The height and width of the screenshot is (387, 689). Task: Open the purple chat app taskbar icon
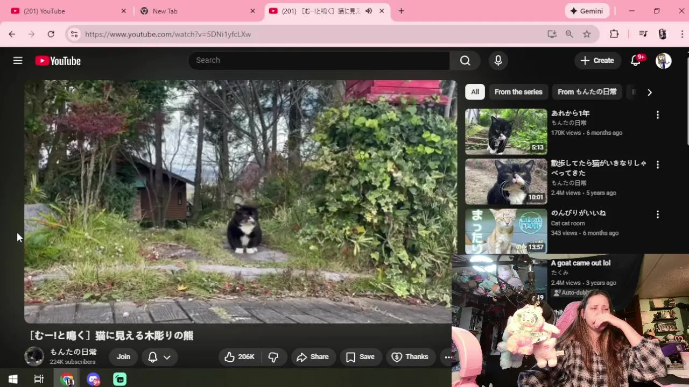pyautogui.click(x=94, y=379)
